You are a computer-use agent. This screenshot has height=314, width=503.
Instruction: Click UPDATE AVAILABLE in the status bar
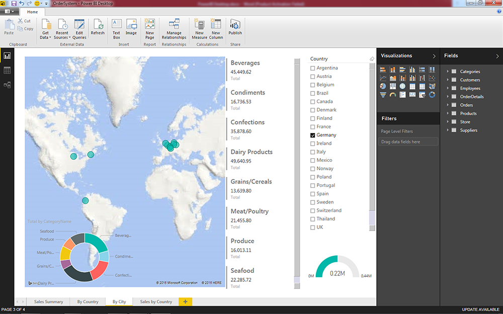480,309
